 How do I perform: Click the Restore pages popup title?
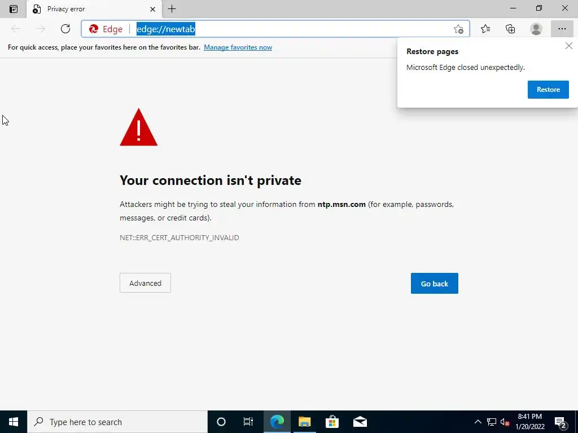(x=432, y=51)
